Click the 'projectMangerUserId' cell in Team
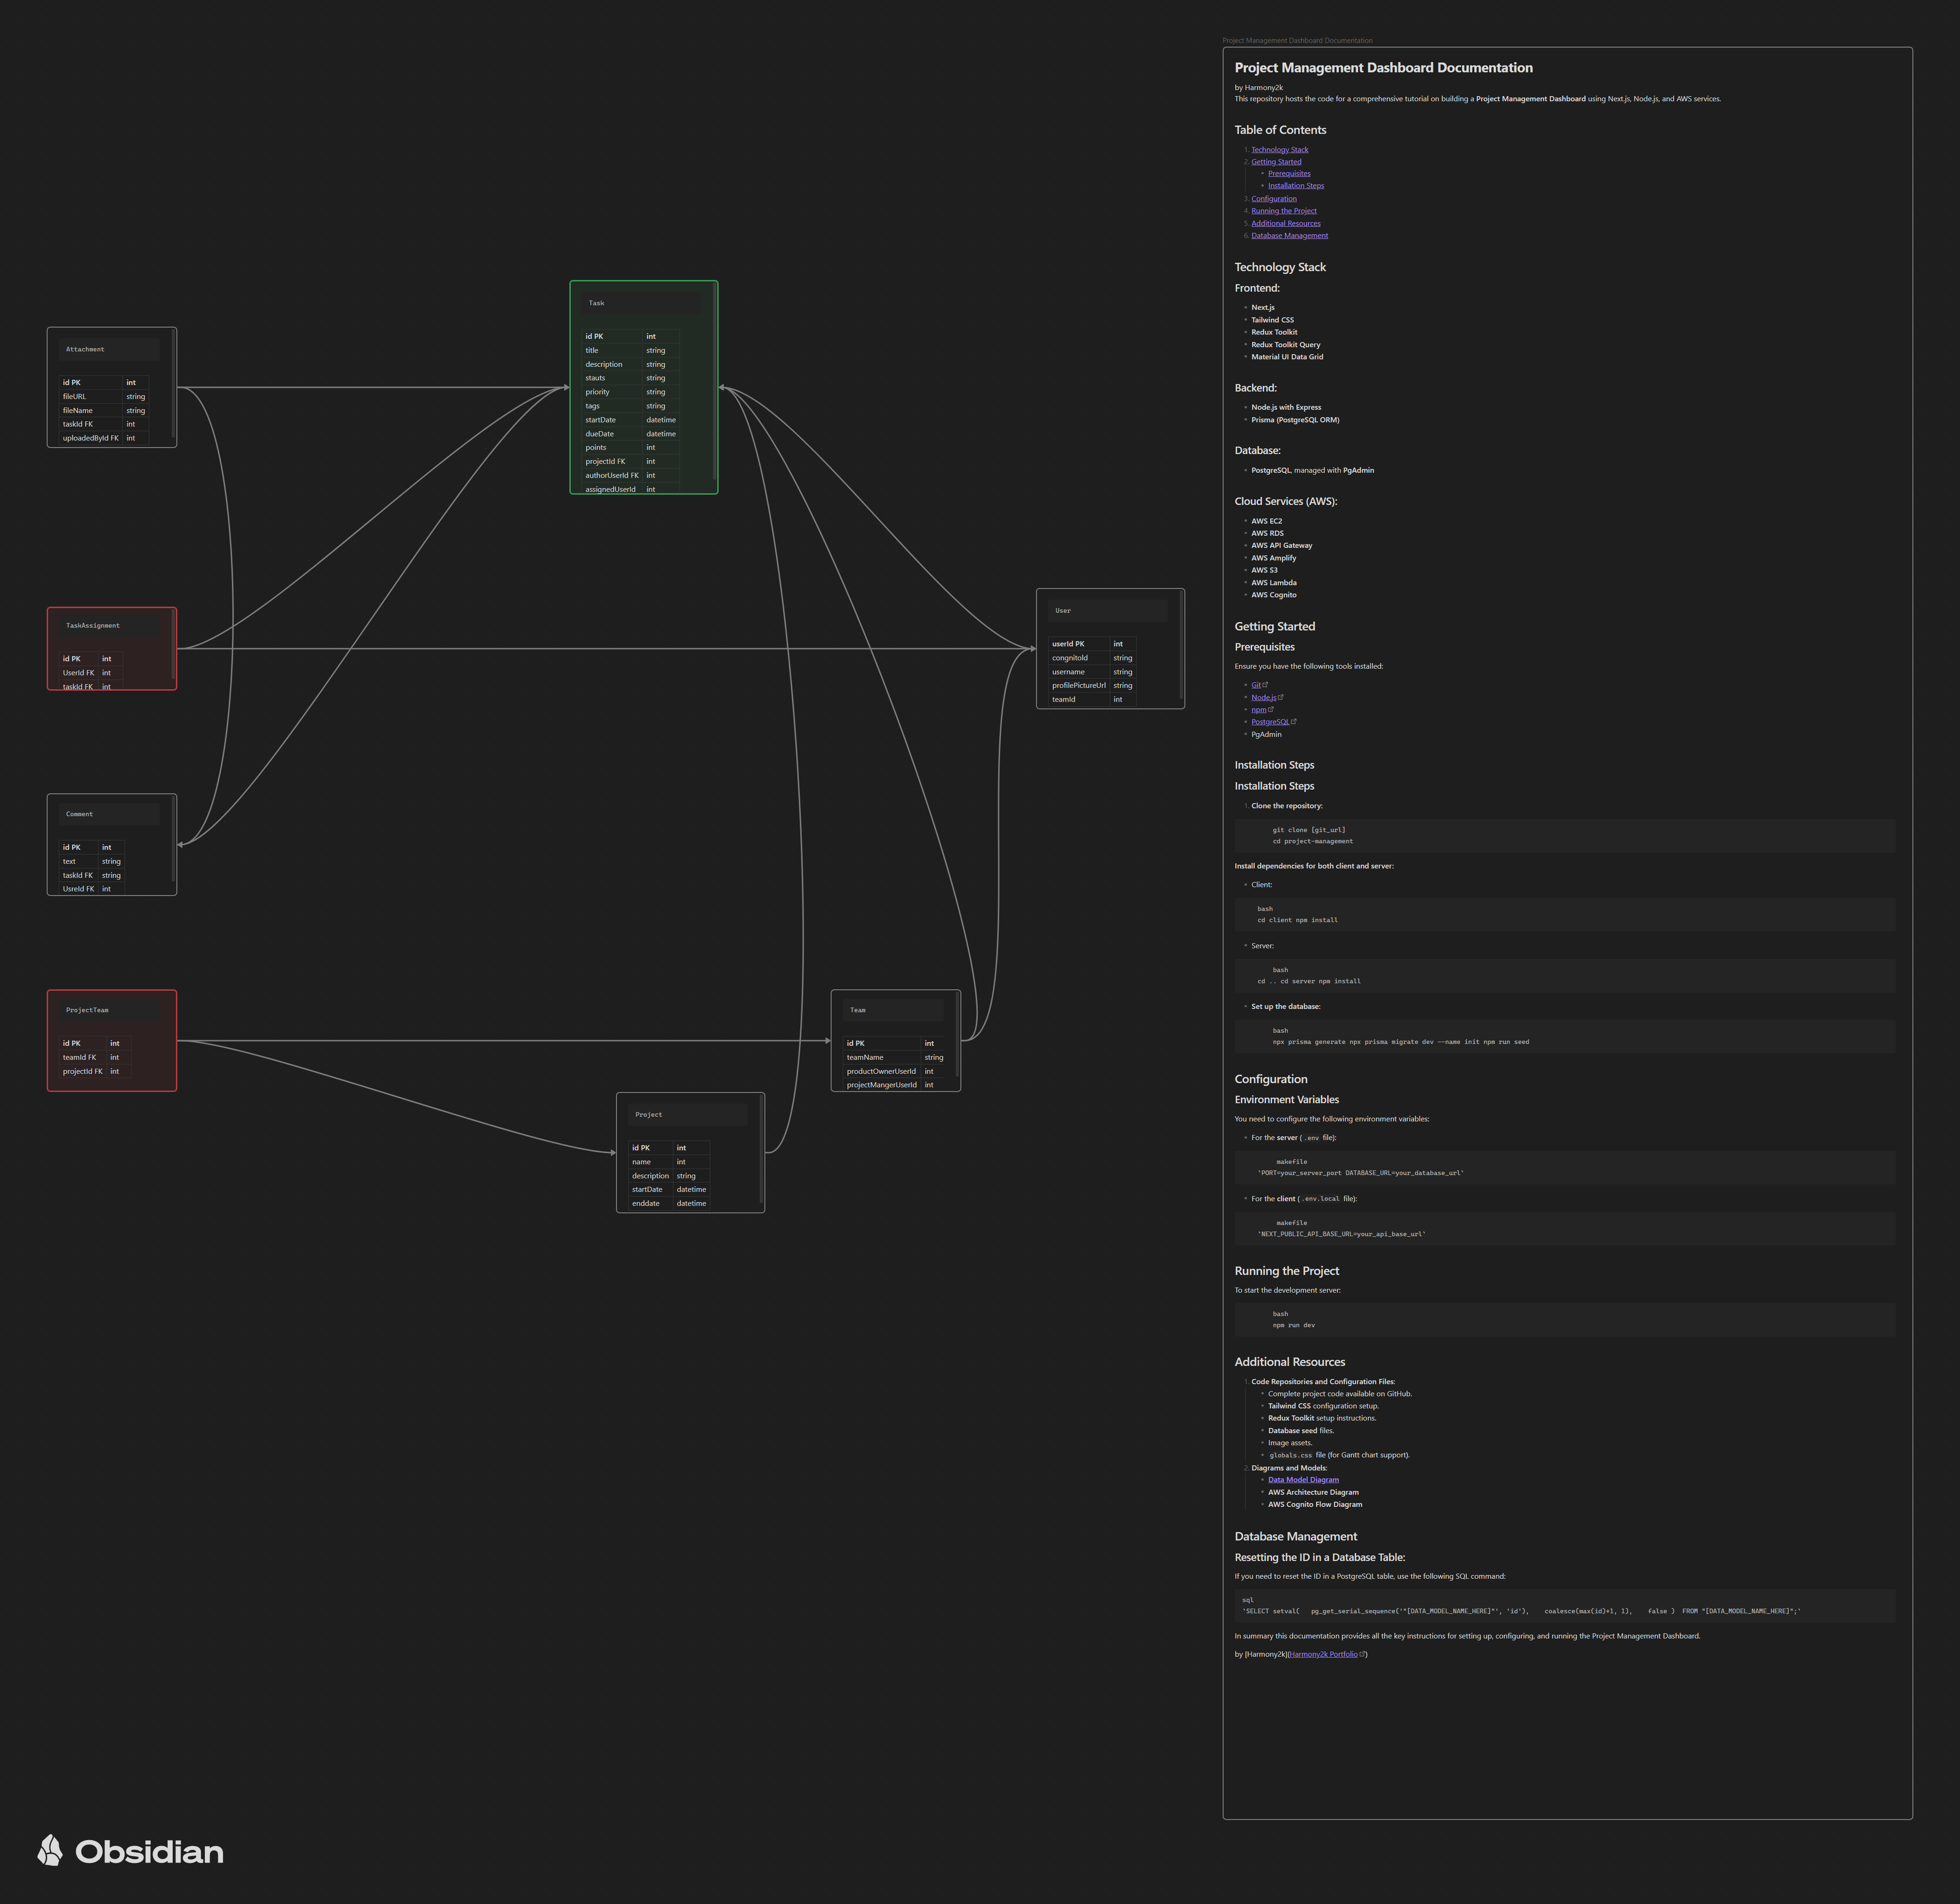The image size is (1960, 1904). pyautogui.click(x=882, y=1085)
